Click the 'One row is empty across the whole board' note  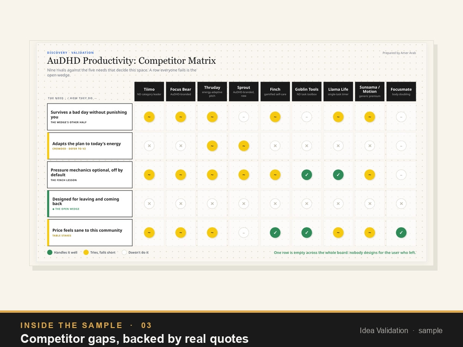click(x=345, y=253)
